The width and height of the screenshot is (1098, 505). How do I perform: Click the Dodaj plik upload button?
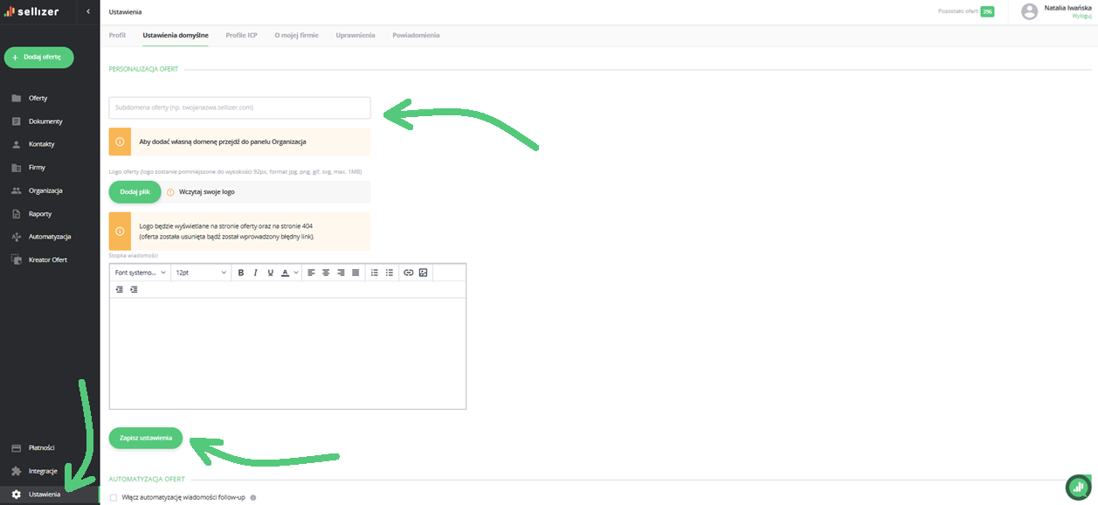pyautogui.click(x=135, y=192)
